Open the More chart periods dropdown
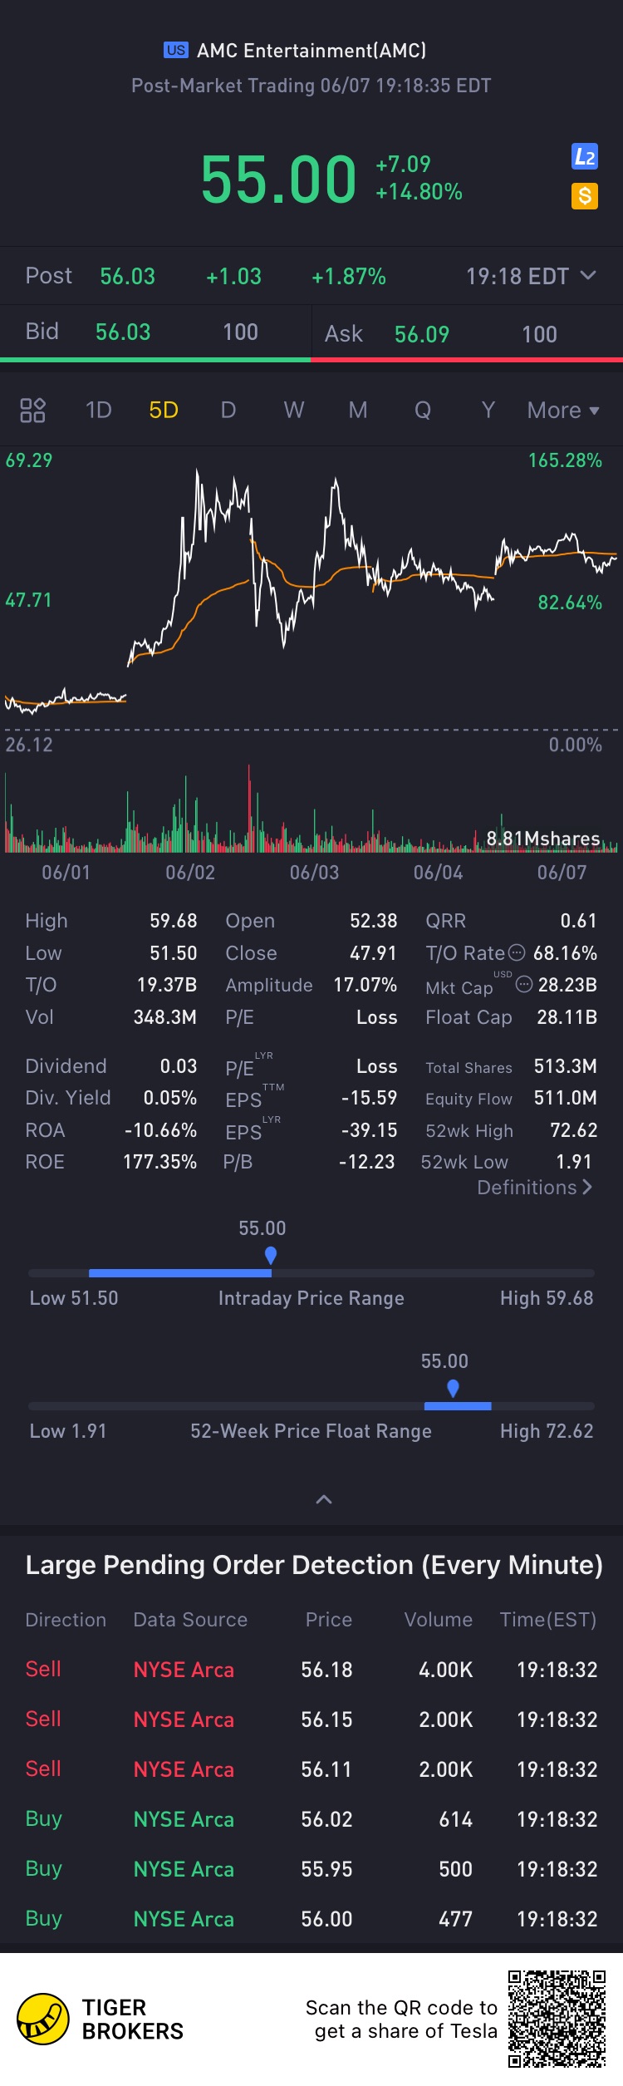This screenshot has width=623, height=2086. [563, 411]
